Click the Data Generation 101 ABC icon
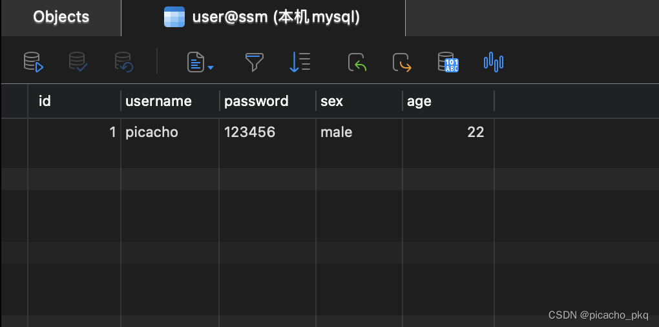This screenshot has height=327, width=659. 448,62
